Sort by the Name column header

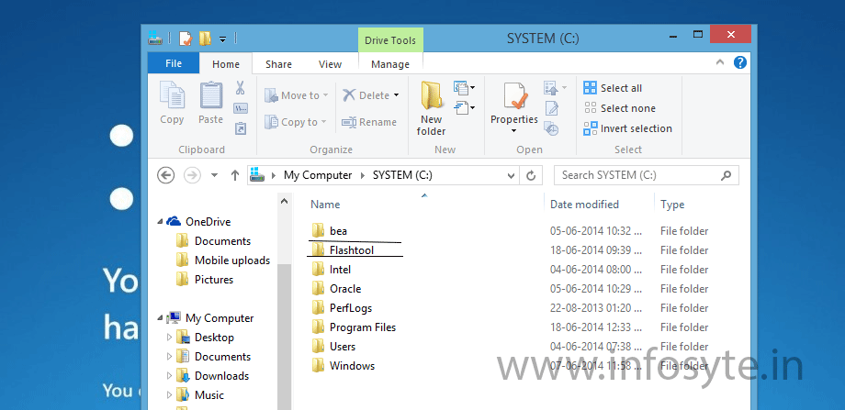point(325,205)
